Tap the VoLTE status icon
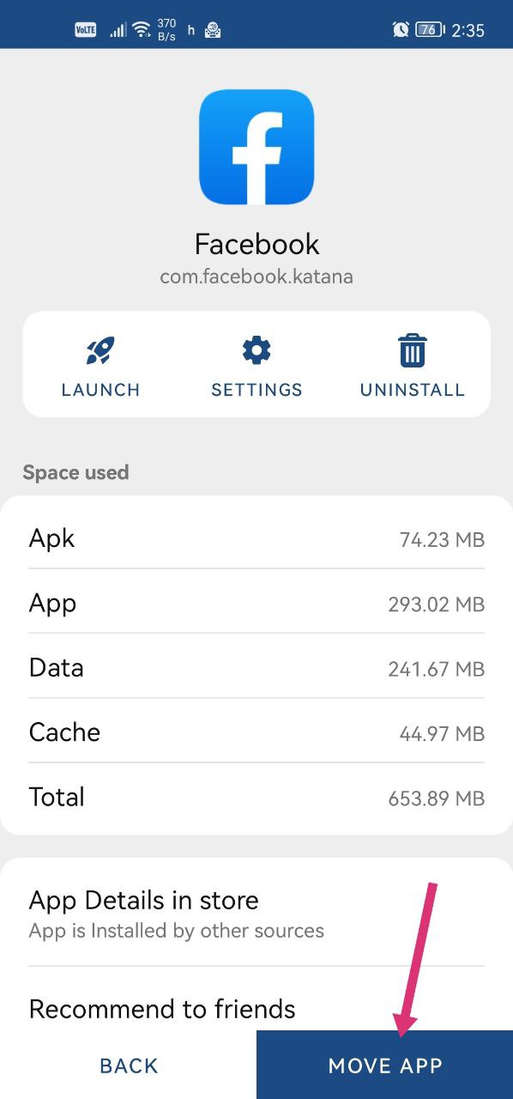Viewport: 513px width, 1099px height. [86, 30]
